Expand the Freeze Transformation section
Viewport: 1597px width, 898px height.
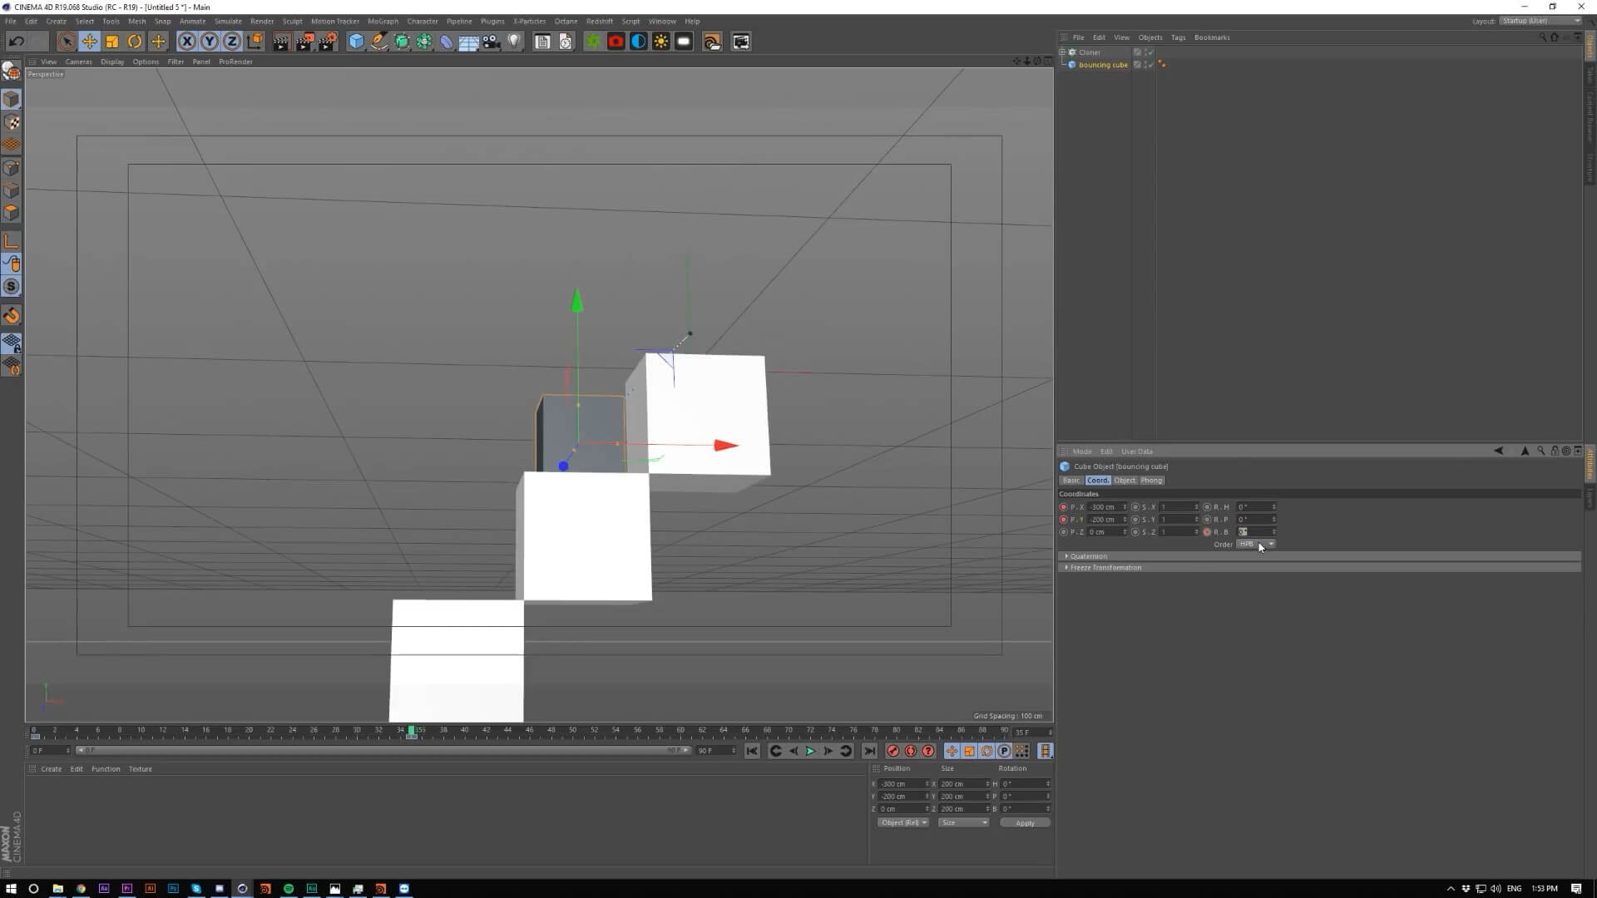click(1105, 568)
